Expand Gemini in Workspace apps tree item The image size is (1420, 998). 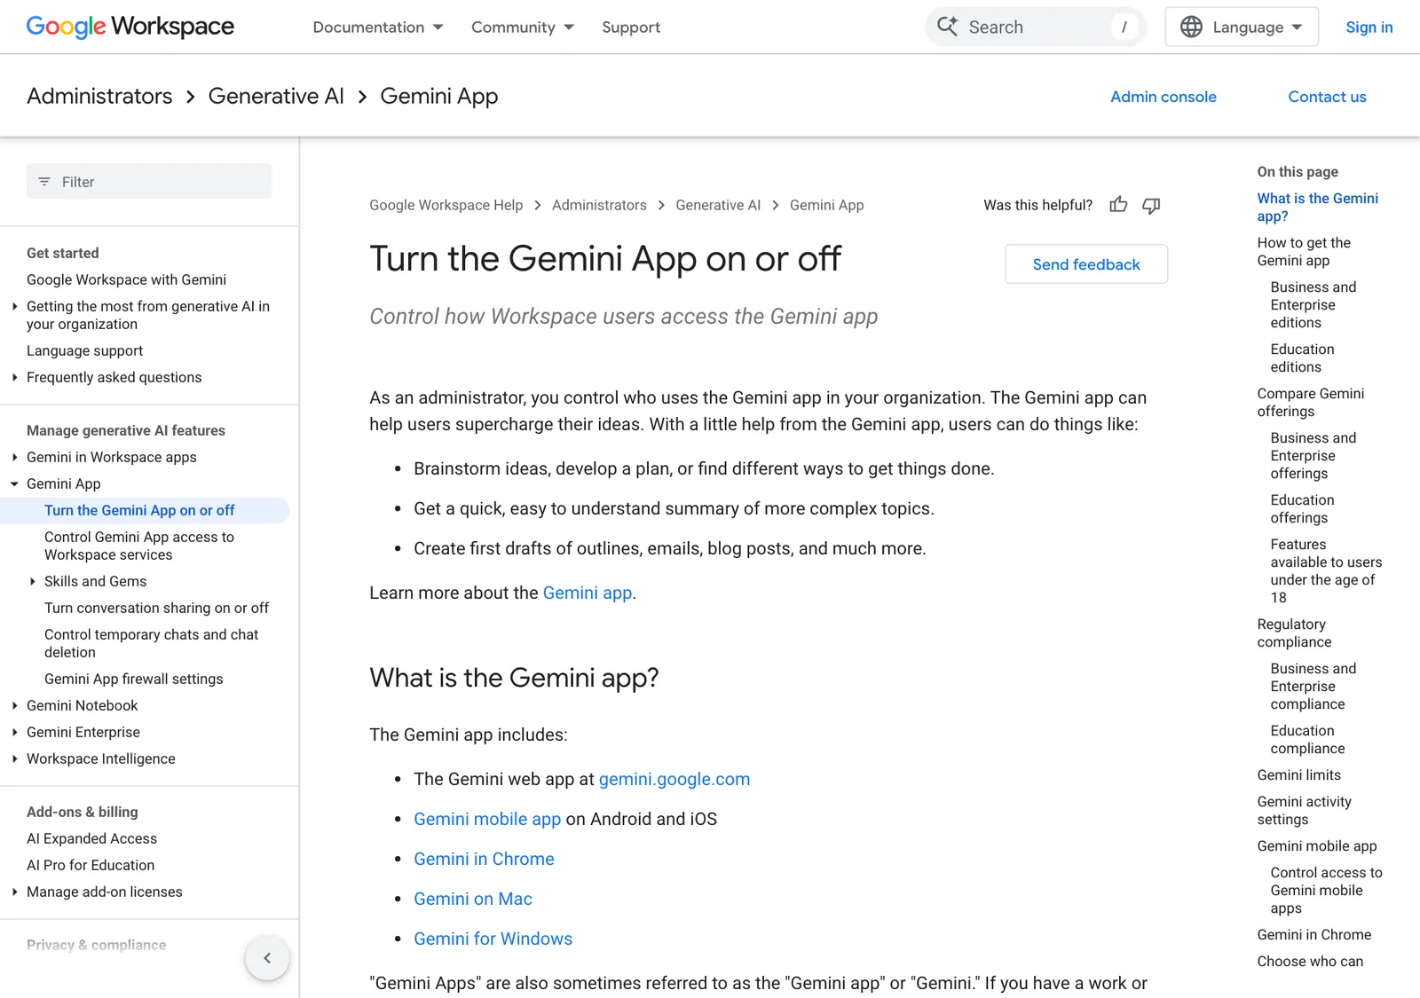[14, 457]
